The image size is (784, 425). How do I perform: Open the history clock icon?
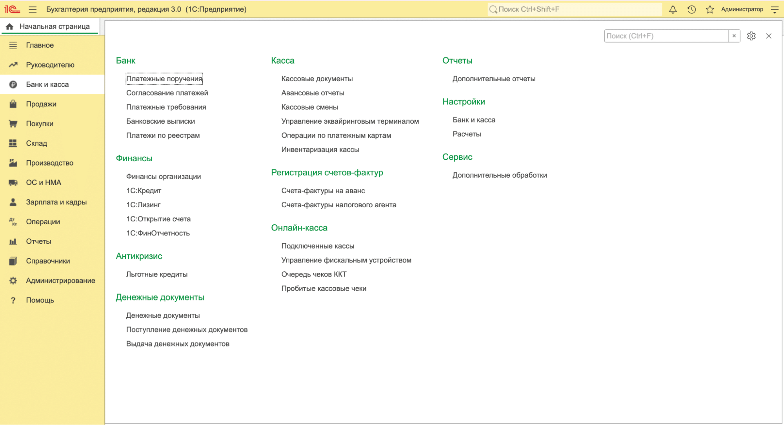coord(691,9)
